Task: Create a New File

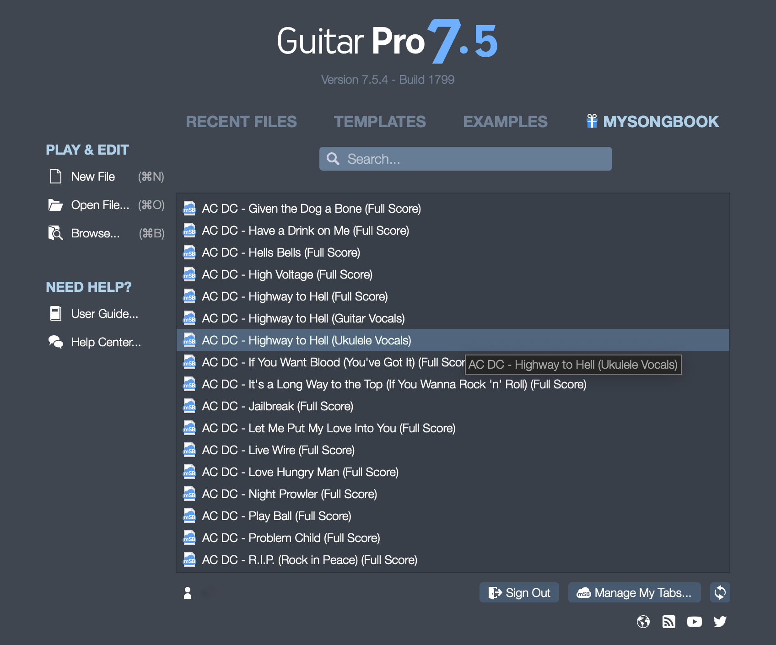Action: (x=93, y=177)
